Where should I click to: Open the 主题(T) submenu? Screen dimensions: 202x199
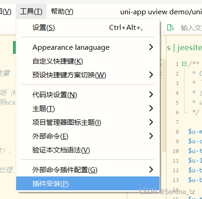(x=88, y=109)
